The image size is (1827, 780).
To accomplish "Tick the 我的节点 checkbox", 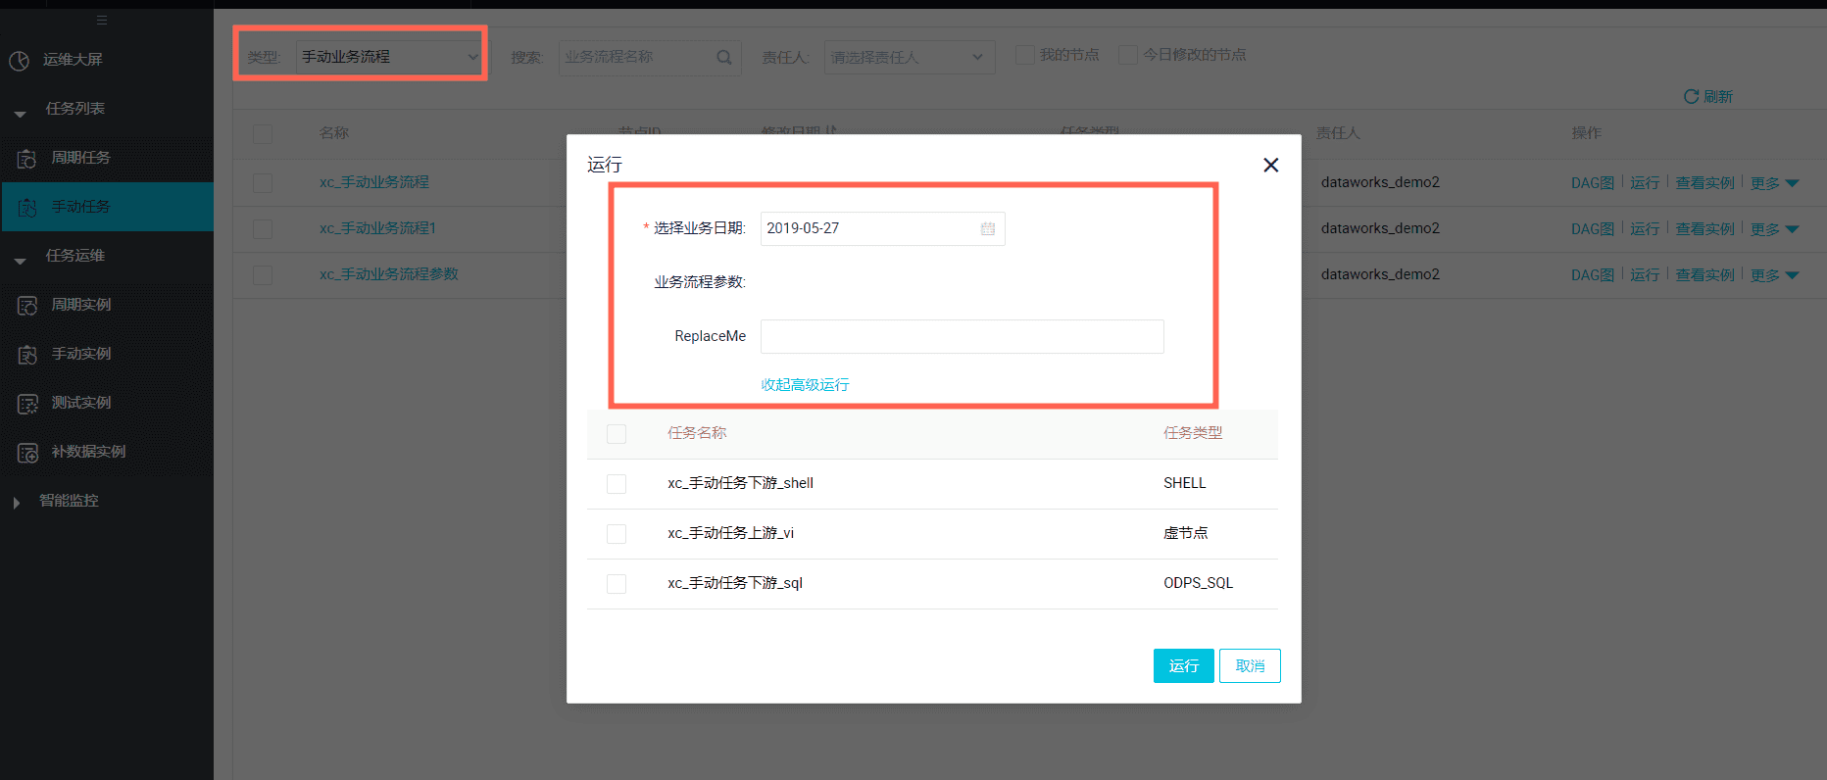I will click(x=1025, y=55).
